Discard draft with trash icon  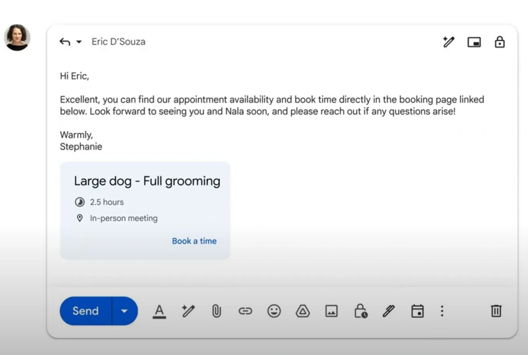tap(496, 311)
